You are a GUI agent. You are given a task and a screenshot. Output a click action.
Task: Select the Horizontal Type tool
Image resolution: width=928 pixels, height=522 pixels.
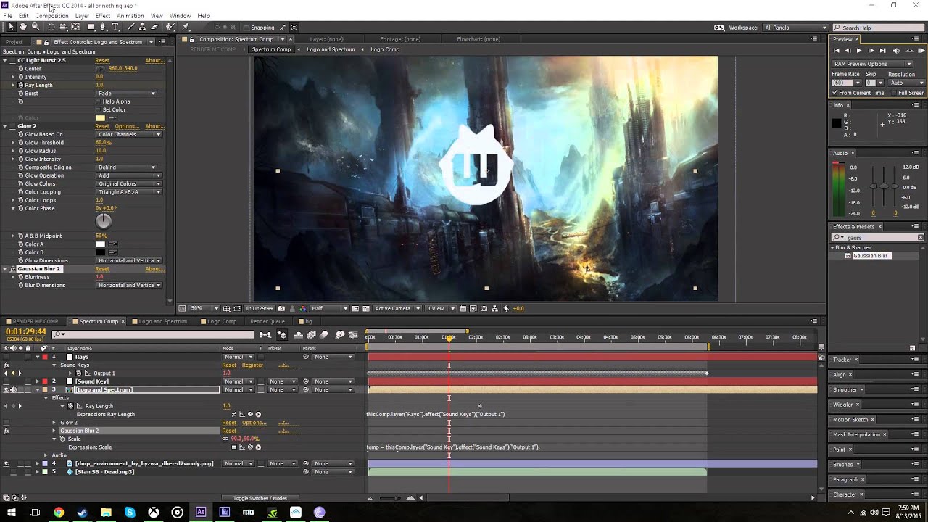(115, 27)
